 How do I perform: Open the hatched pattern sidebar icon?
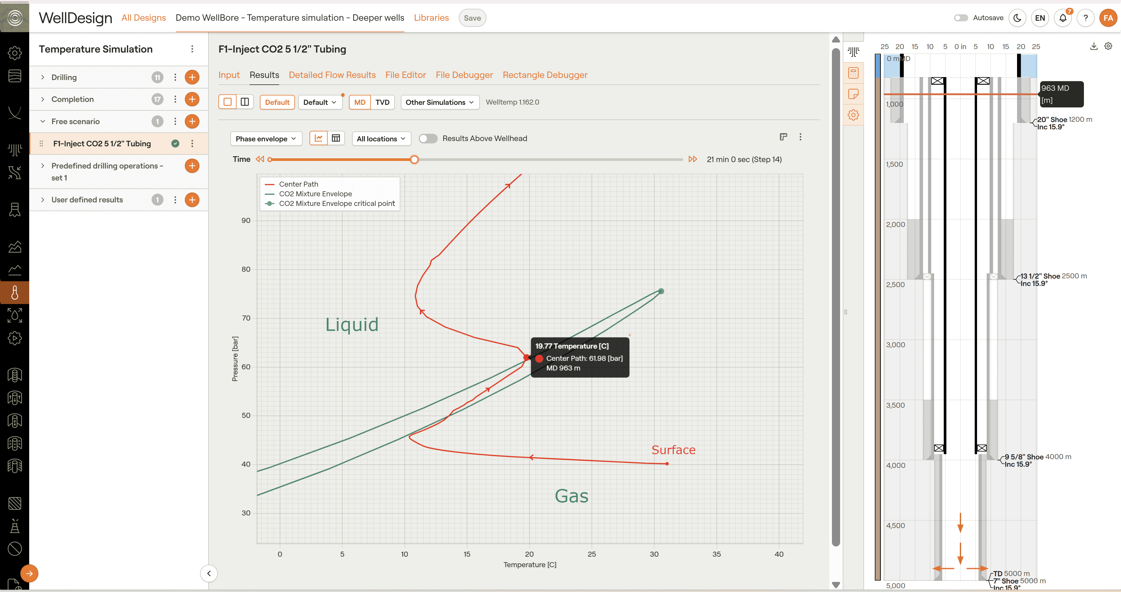click(14, 503)
